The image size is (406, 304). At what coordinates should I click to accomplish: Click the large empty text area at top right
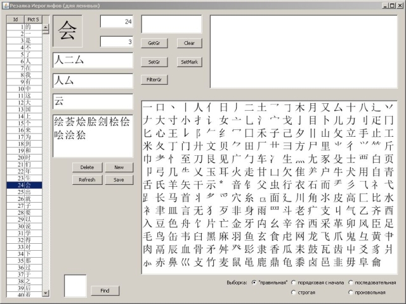point(304,52)
